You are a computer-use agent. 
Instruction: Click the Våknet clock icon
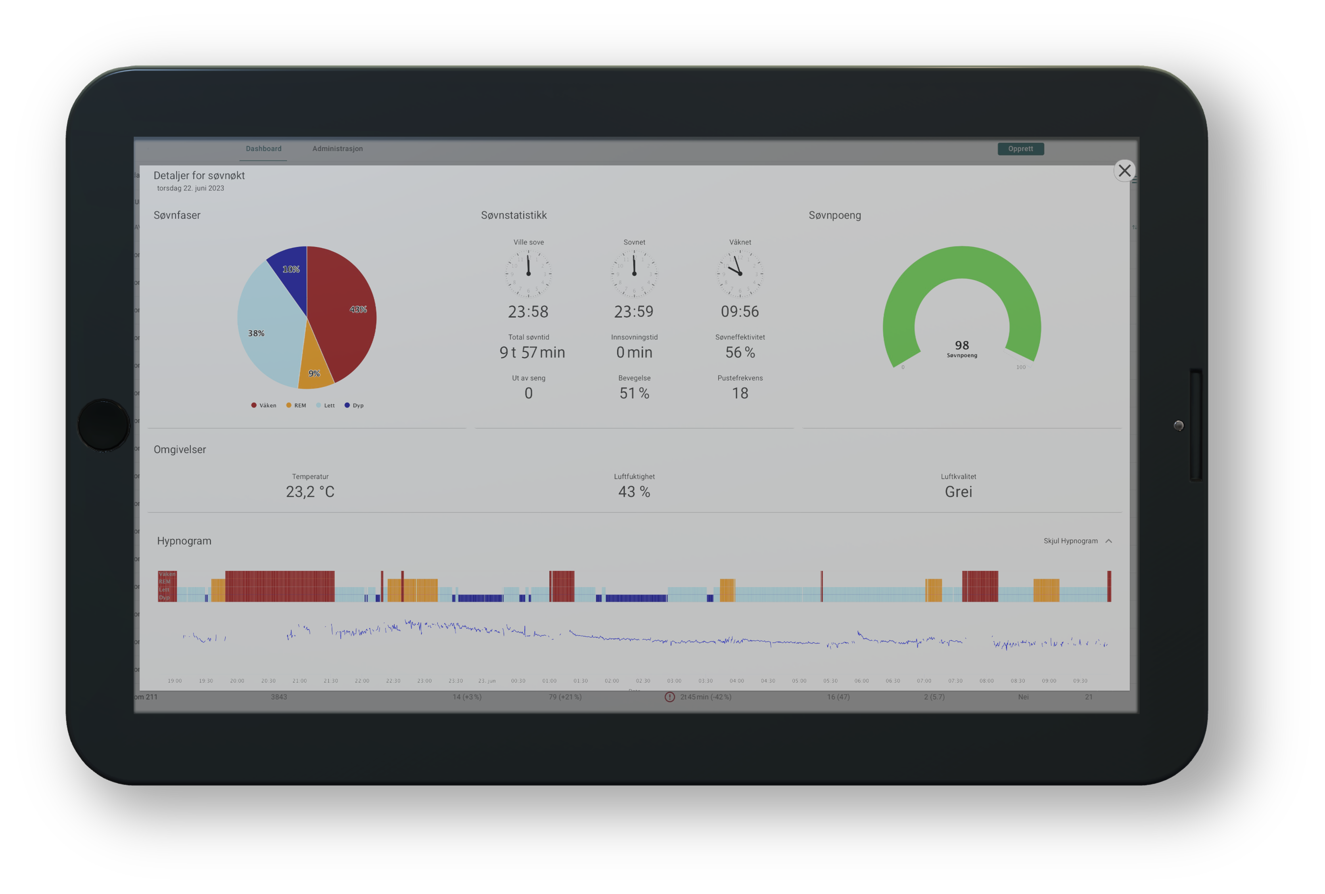[x=740, y=274]
